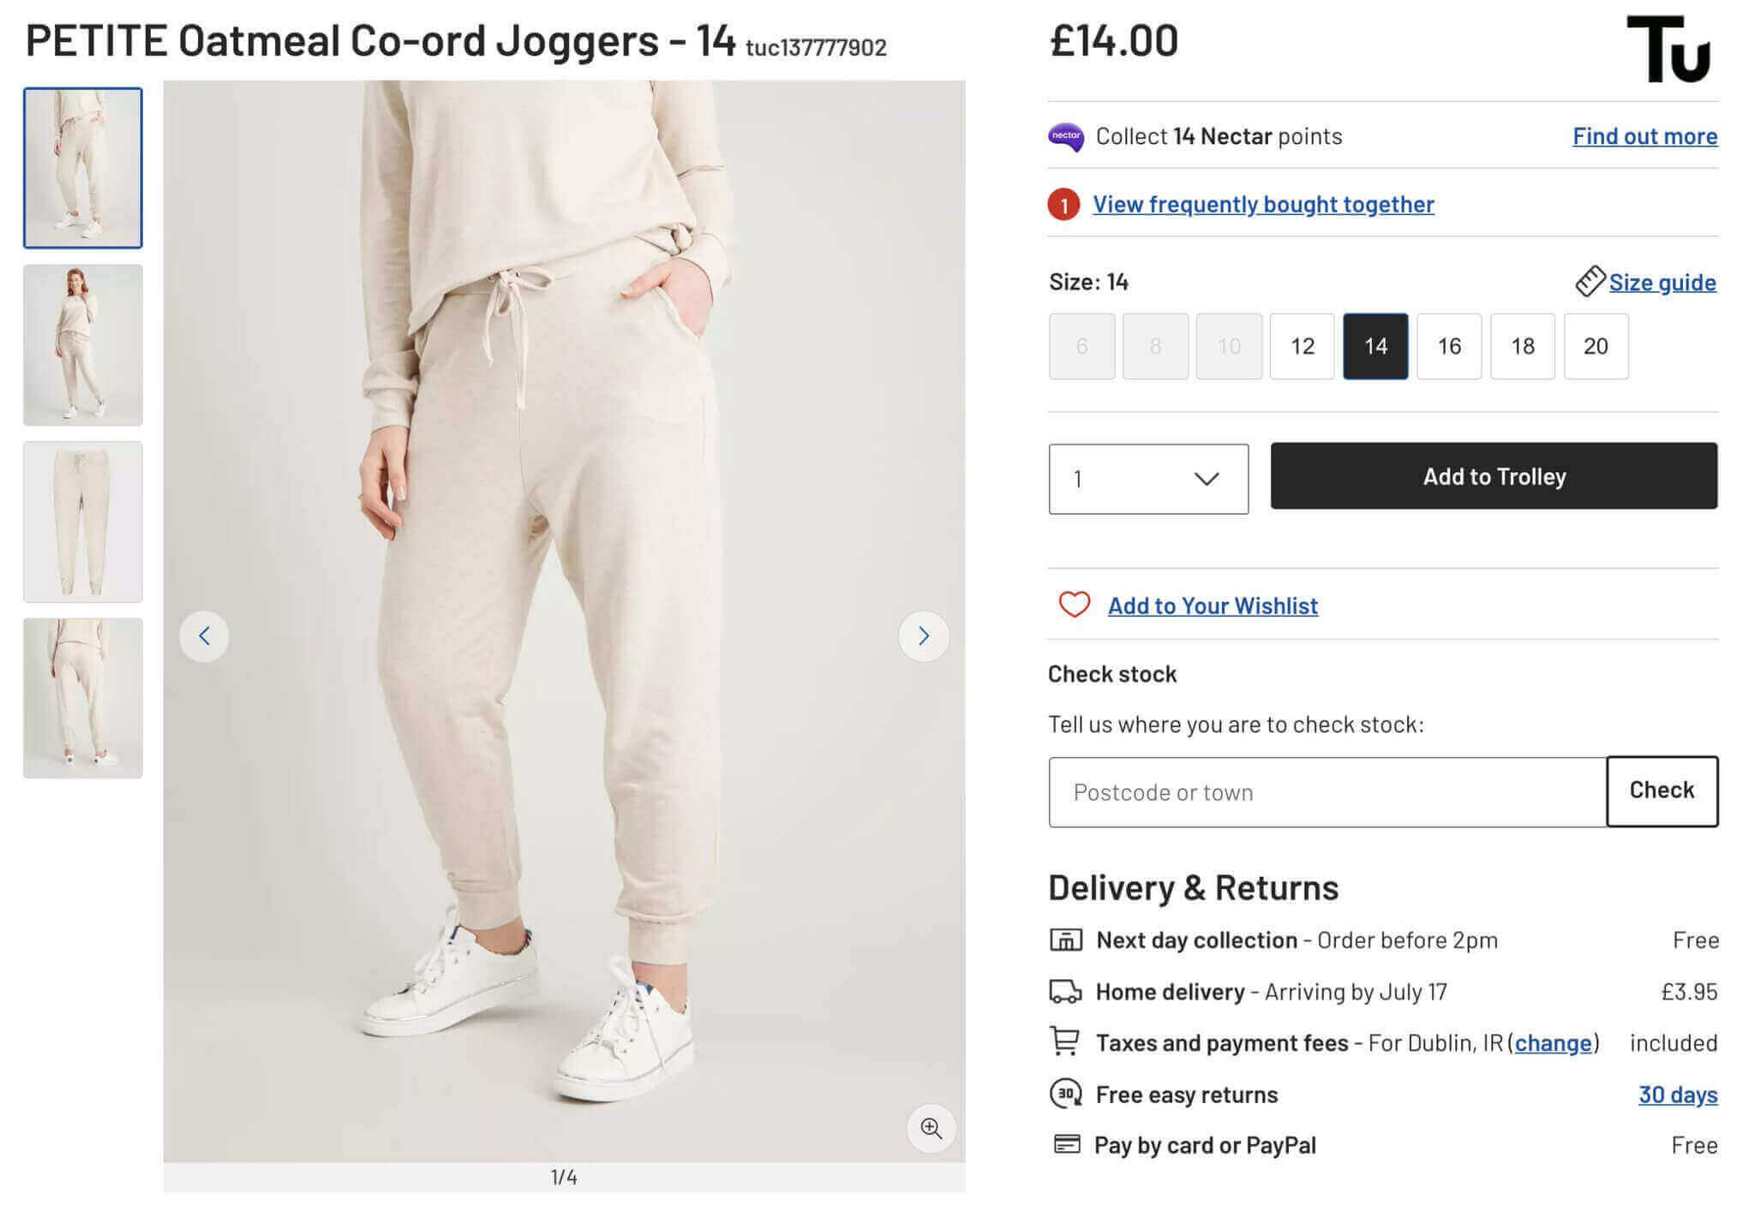Click the size guide ruler icon
Viewport: 1755px width, 1205px height.
pyautogui.click(x=1590, y=281)
